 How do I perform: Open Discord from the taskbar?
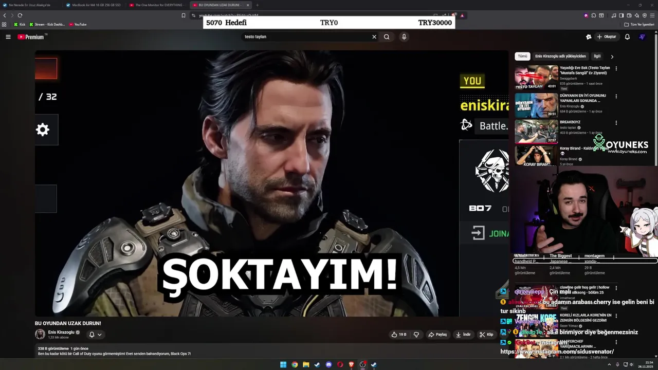coord(329,365)
